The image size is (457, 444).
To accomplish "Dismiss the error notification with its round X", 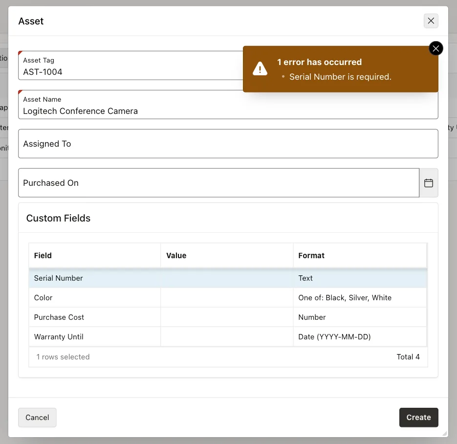I will tap(435, 48).
